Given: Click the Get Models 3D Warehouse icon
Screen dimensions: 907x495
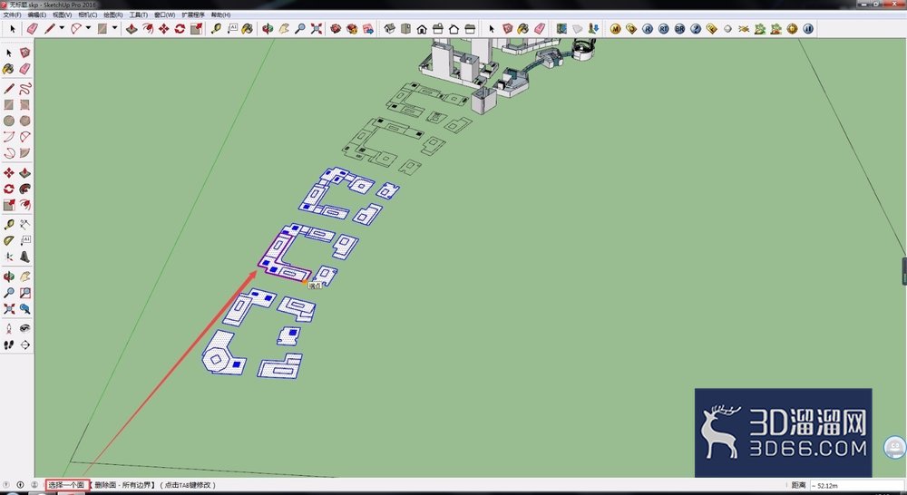Looking at the screenshot, I should 336,28.
